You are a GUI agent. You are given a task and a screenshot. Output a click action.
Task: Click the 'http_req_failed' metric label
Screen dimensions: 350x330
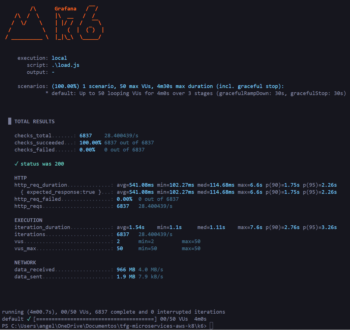pos(38,199)
